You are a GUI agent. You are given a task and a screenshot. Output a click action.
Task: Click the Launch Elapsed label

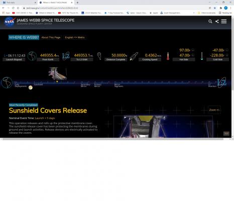pyautogui.click(x=14, y=59)
